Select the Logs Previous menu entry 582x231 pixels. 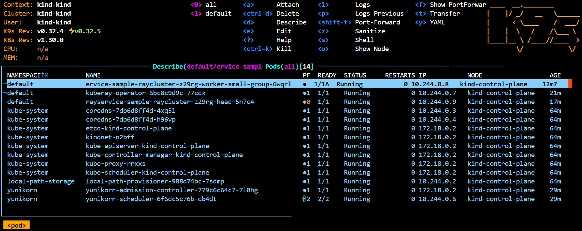click(x=379, y=14)
